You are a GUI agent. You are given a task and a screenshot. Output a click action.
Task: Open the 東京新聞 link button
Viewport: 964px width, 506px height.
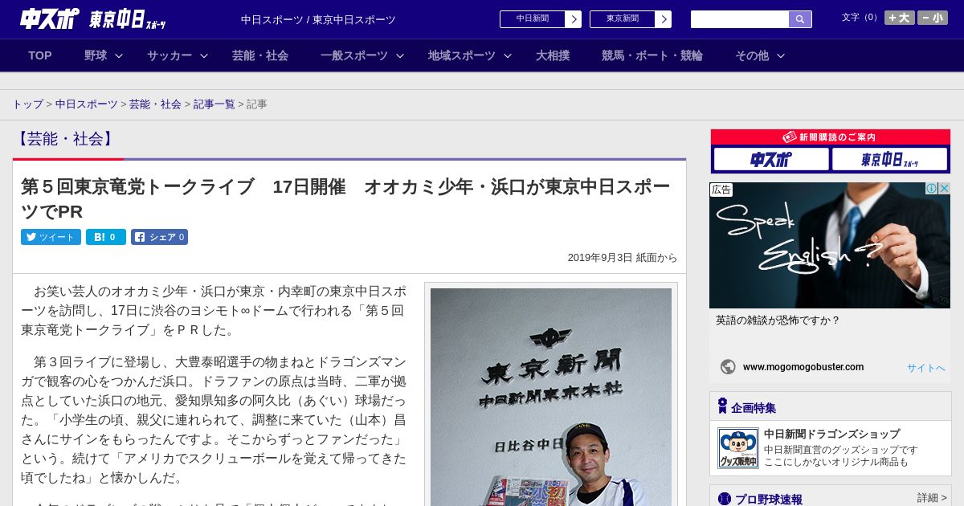point(622,19)
